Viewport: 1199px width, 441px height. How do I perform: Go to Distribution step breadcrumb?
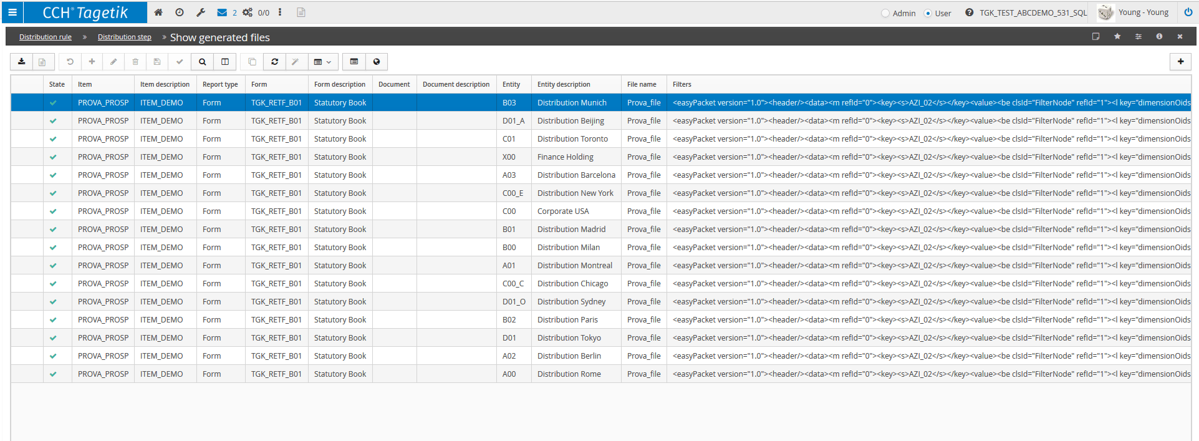click(125, 37)
